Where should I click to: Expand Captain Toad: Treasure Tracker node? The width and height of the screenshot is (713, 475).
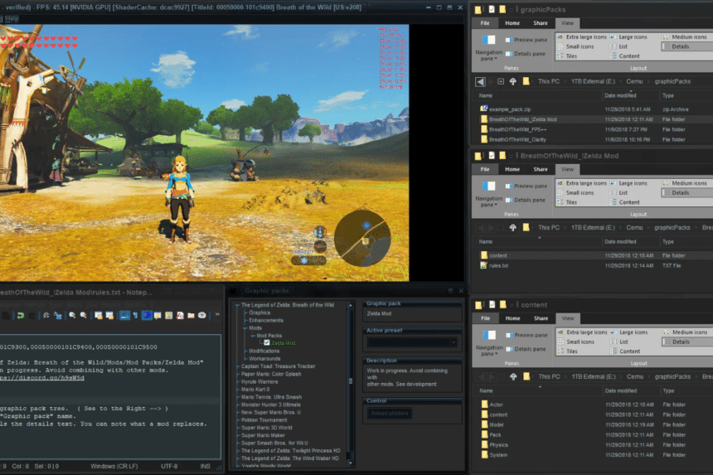(x=237, y=366)
